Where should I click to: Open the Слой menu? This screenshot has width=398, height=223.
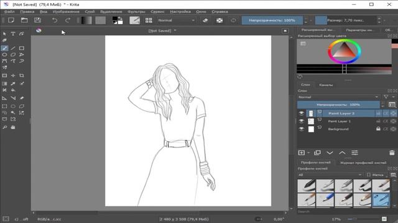pos(90,12)
